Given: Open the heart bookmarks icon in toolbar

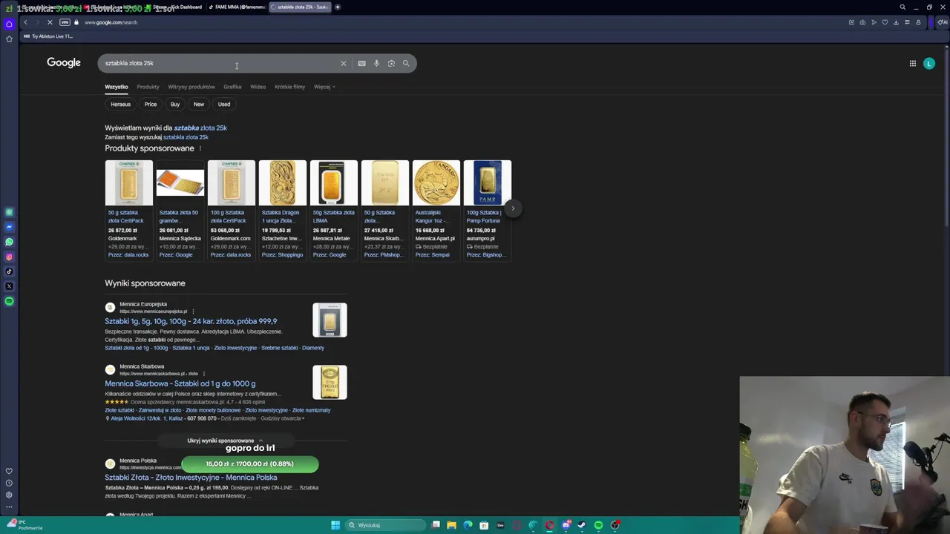Looking at the screenshot, I should (x=885, y=22).
